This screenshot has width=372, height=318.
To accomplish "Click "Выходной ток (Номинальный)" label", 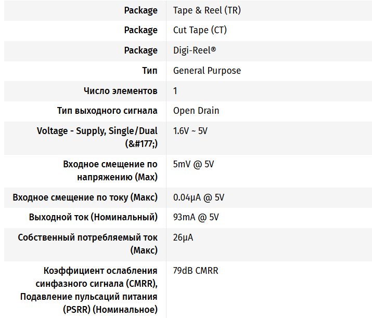I will [x=94, y=217].
